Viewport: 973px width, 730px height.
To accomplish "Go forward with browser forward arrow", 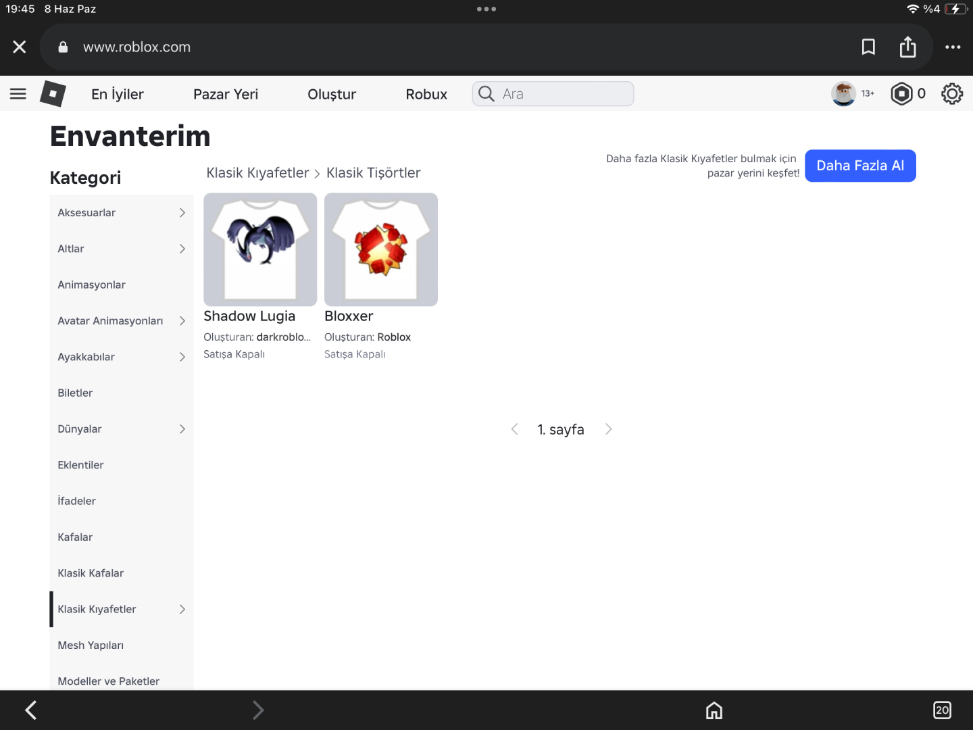I will [x=257, y=710].
